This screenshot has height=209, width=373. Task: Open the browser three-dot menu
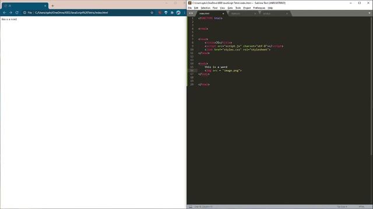[x=184, y=13]
